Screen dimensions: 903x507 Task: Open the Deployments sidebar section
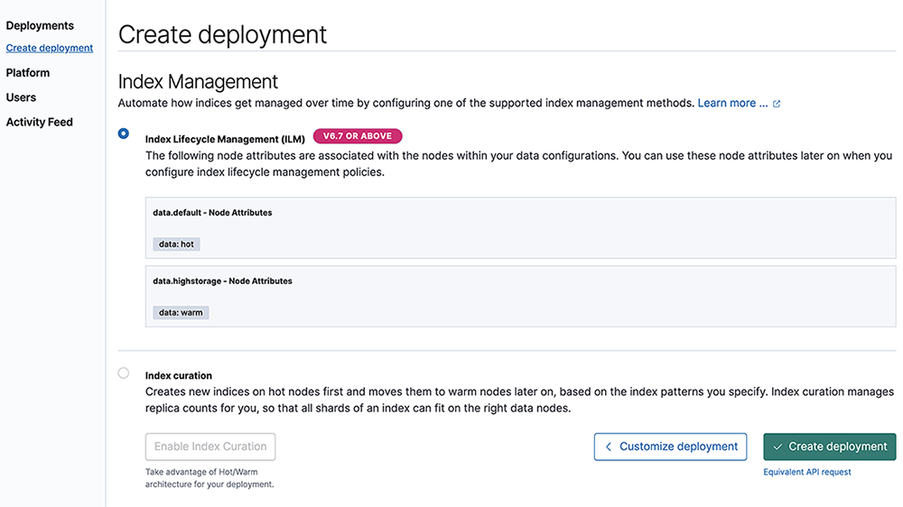40,25
